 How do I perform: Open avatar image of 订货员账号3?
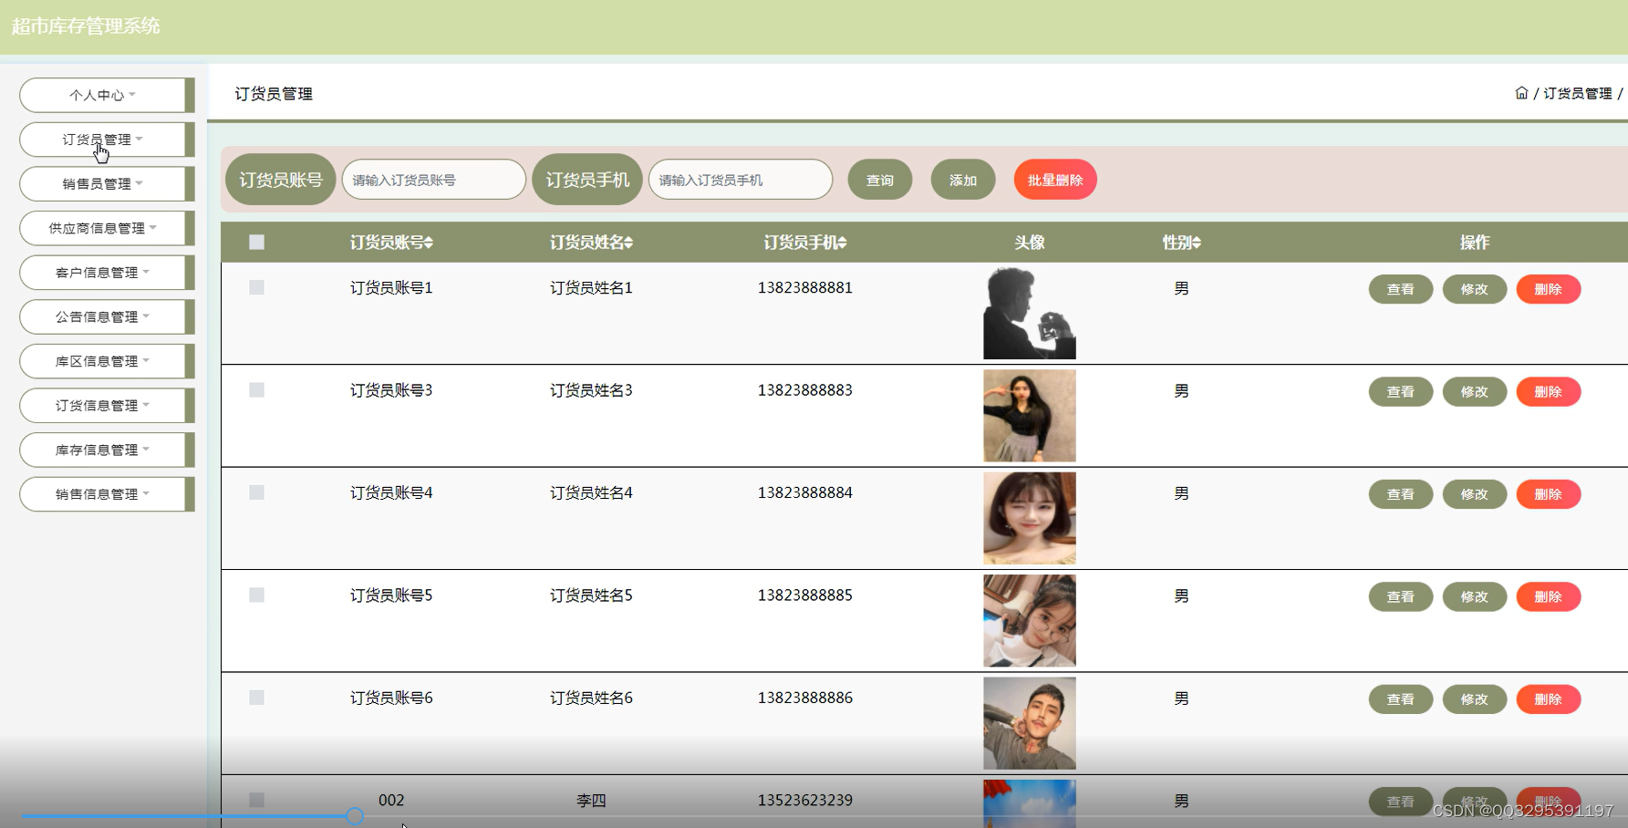pyautogui.click(x=1030, y=416)
